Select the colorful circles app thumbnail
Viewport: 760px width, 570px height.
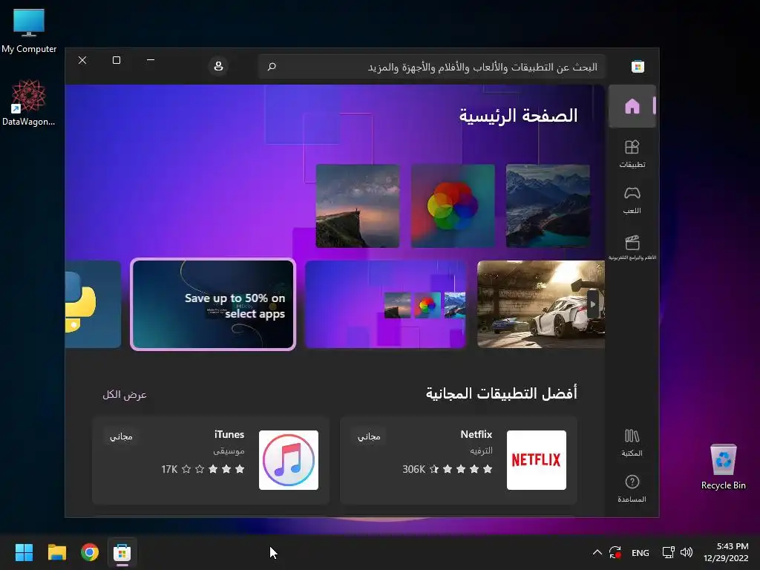(x=453, y=206)
